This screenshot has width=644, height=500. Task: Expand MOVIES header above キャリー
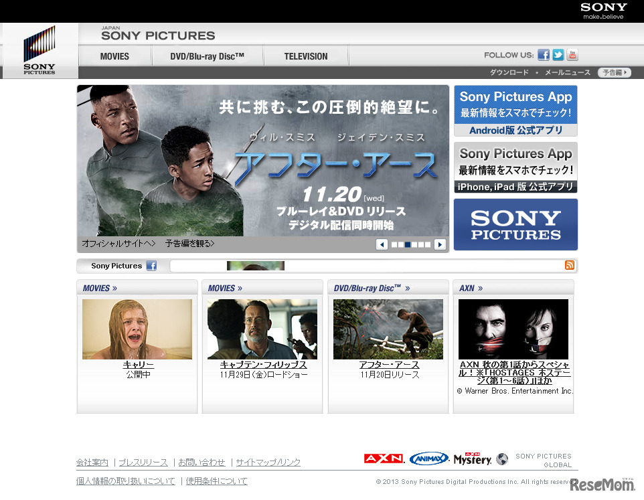click(x=100, y=288)
